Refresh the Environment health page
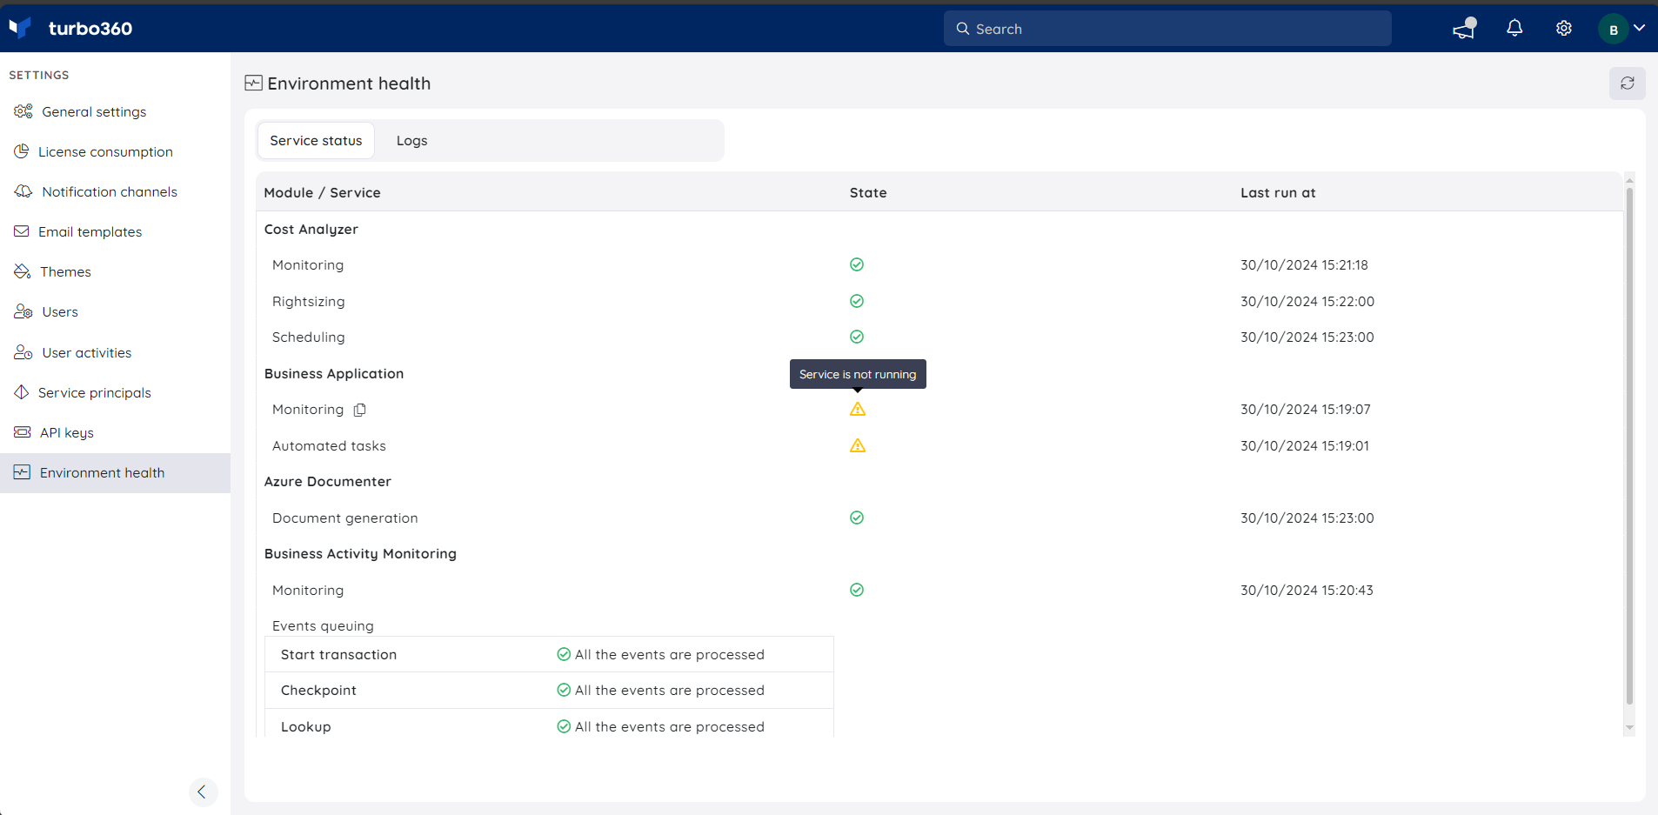The image size is (1658, 815). [x=1627, y=84]
